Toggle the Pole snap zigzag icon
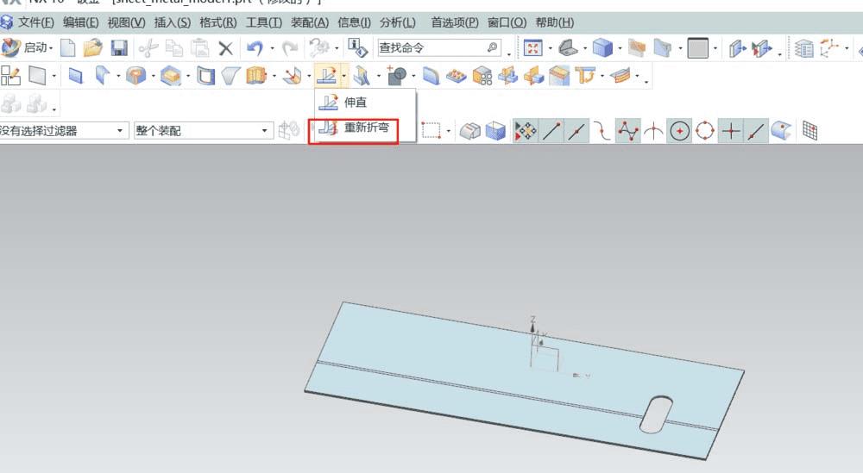The image size is (863, 473). tap(628, 131)
